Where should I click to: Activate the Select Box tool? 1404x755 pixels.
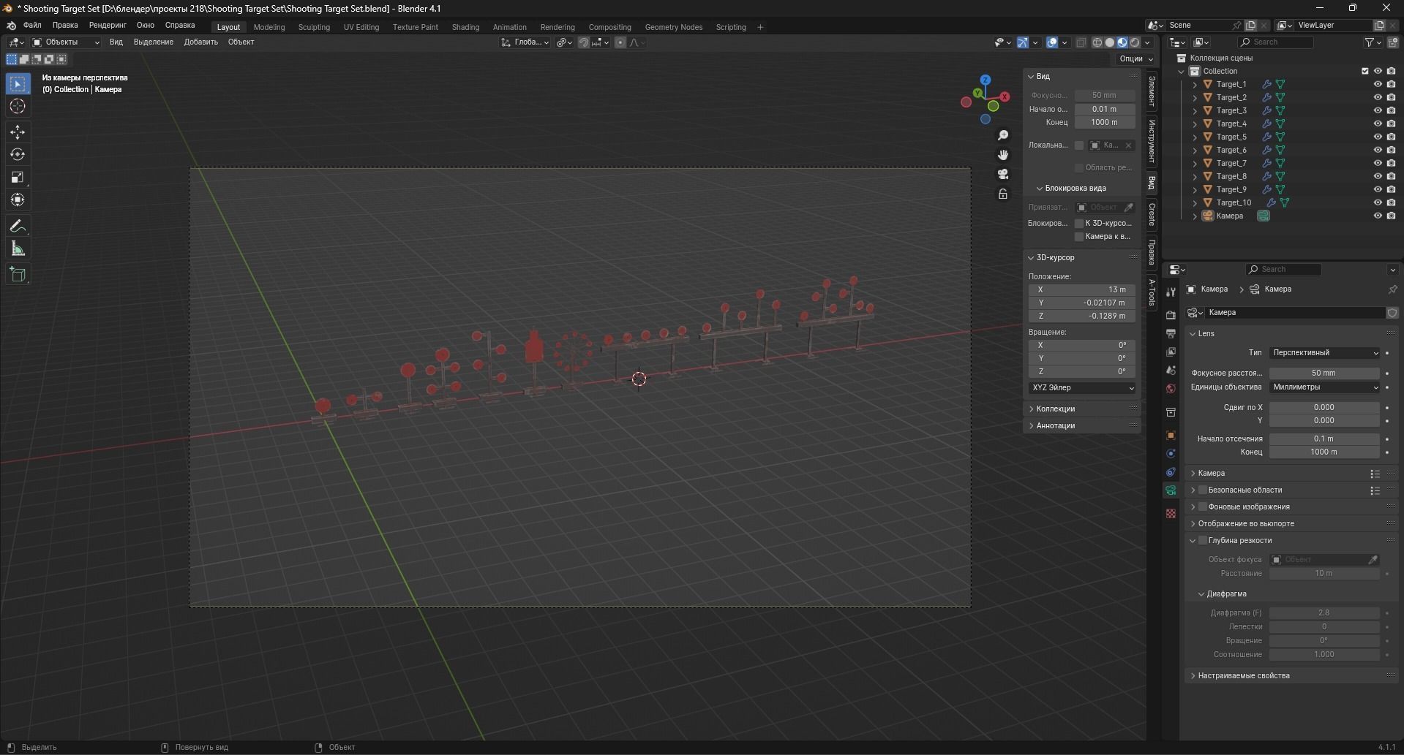click(18, 84)
